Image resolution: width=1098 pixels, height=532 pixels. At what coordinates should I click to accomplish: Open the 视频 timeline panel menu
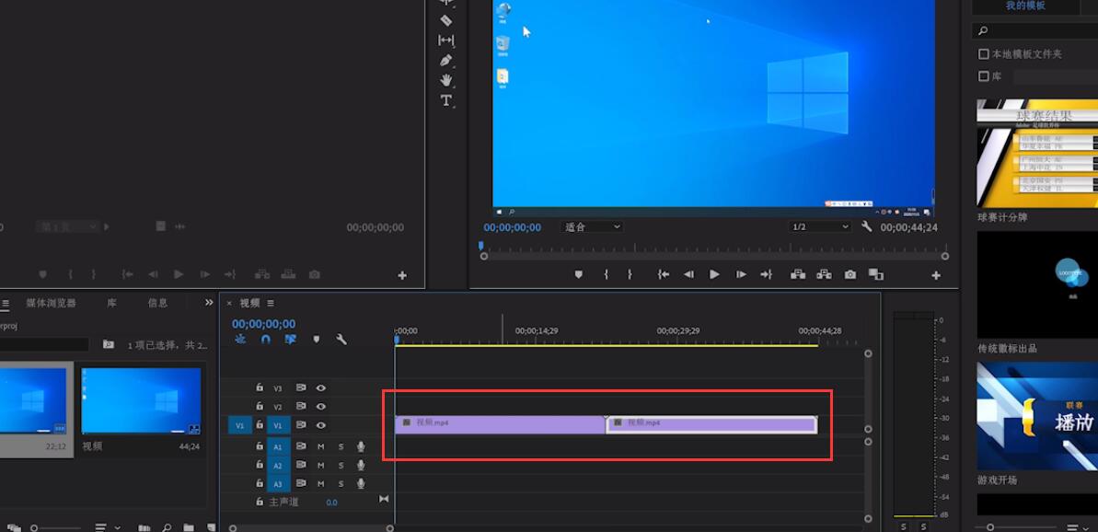tap(271, 303)
